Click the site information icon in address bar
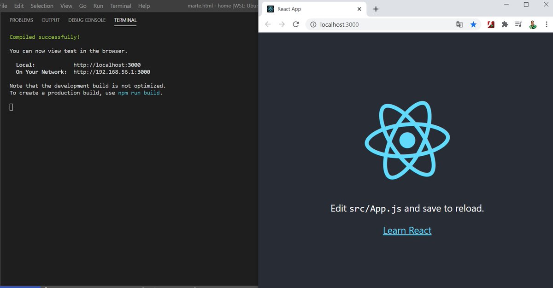553x288 pixels. pyautogui.click(x=313, y=24)
